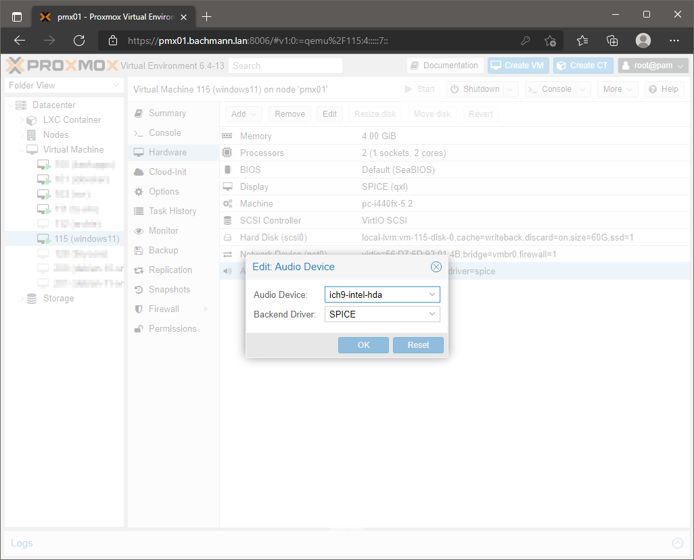This screenshot has width=694, height=560.
Task: Close the Edit: Audio Device dialog
Action: tap(436, 267)
